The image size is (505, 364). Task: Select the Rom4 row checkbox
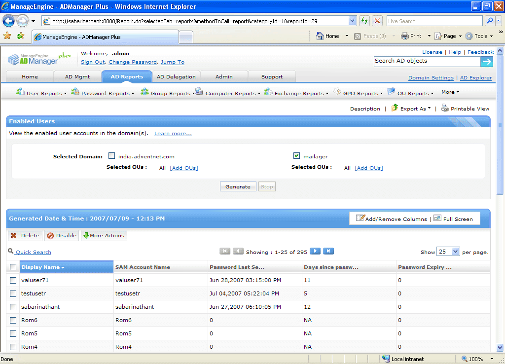click(x=13, y=347)
